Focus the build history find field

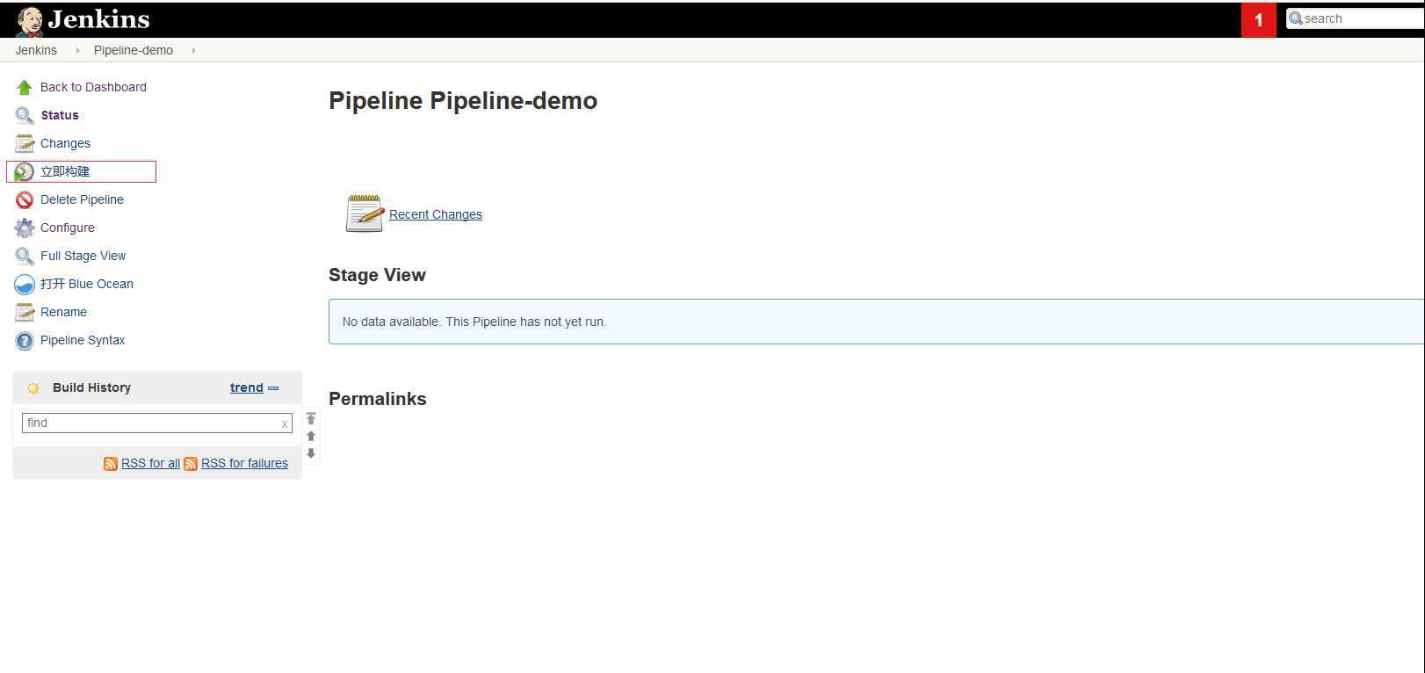pos(156,423)
